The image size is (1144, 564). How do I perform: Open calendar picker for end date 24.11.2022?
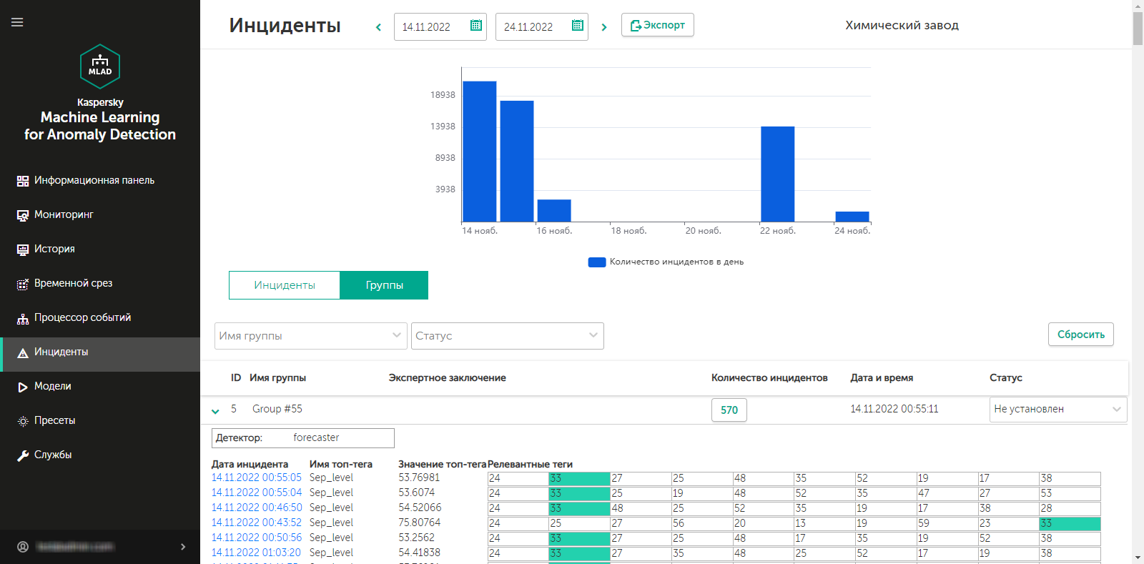[578, 26]
